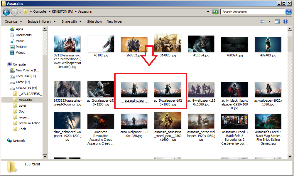
Task: Create a New folder
Action: coord(114,21)
